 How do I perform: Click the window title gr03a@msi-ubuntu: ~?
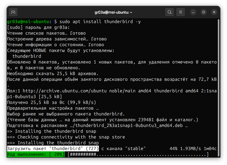tap(113, 12)
